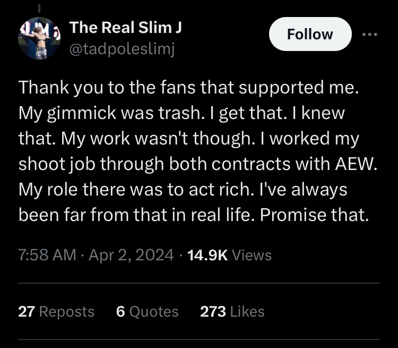The height and width of the screenshot is (348, 398).
Task: Click the sentence Promise that. in tweet
Action: pyautogui.click(x=314, y=215)
